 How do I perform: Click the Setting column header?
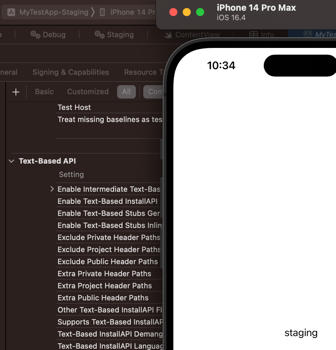[71, 174]
